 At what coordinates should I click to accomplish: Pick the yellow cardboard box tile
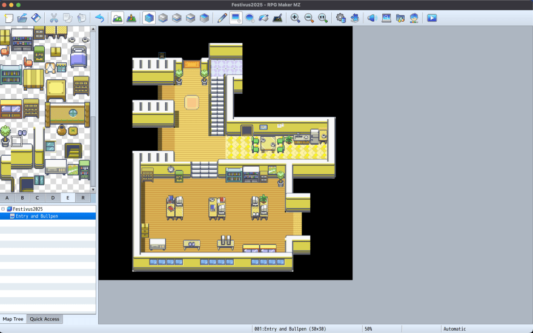56,51
